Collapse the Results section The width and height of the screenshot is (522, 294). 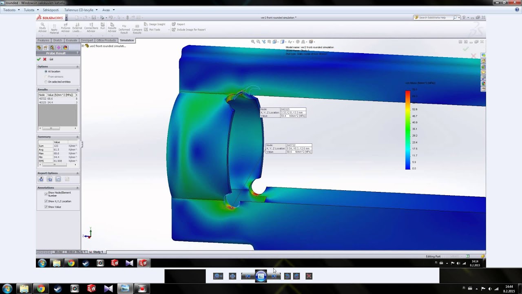(x=77, y=89)
